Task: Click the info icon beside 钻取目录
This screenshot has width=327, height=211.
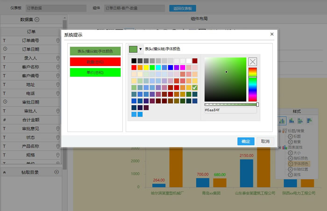Action: (57, 172)
